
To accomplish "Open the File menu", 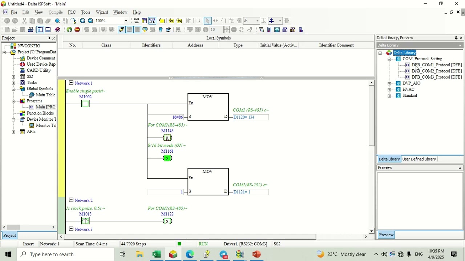I will [x=14, y=12].
